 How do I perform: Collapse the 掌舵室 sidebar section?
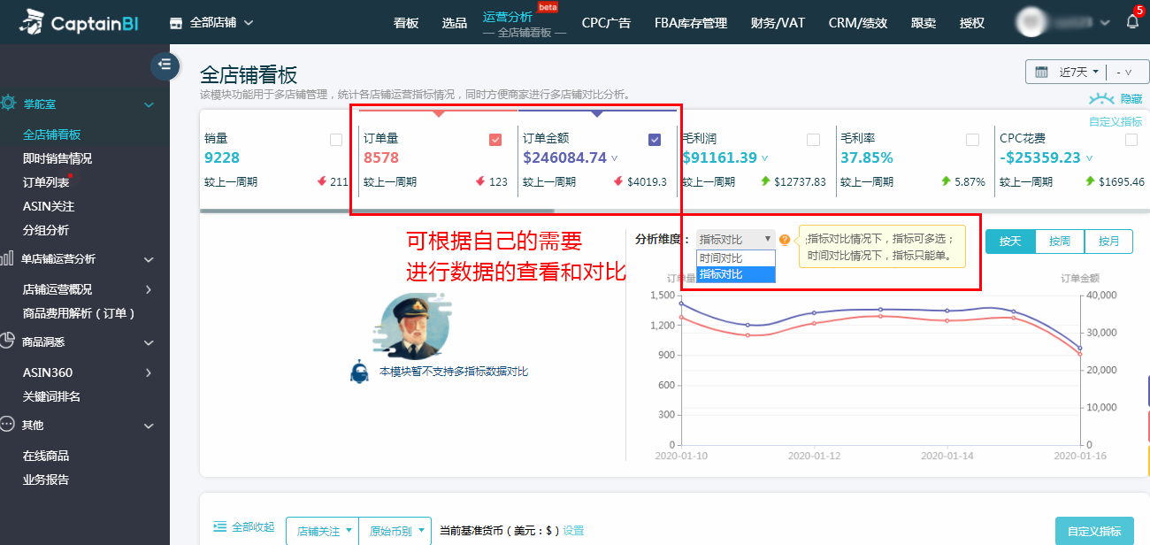pyautogui.click(x=149, y=104)
